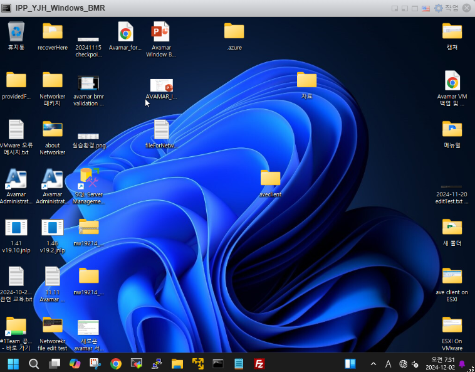475x372 pixels.
Task: Select the 새로운 avamar 서... image file
Action: pos(88,327)
